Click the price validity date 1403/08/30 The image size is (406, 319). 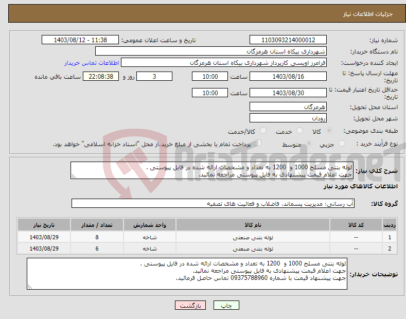pos(288,93)
